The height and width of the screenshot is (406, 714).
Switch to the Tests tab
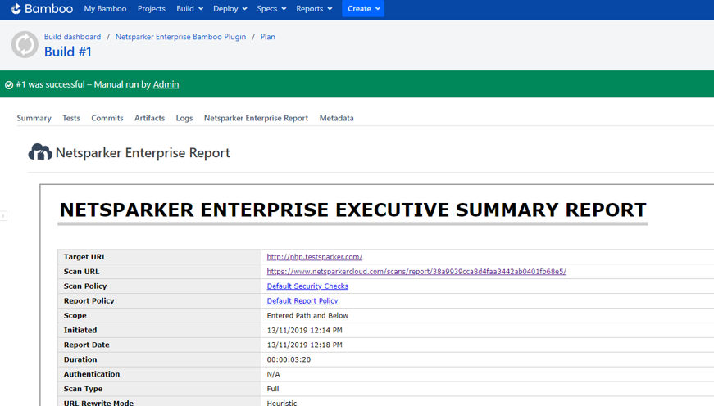click(x=71, y=118)
